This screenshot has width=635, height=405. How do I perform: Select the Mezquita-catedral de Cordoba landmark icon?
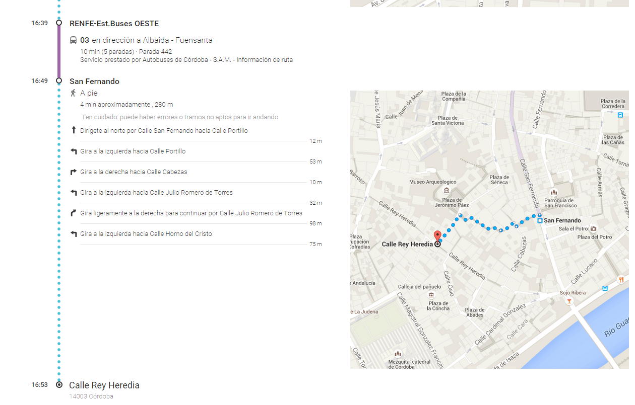398,354
